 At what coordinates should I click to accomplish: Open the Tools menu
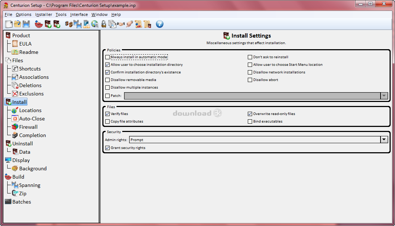61,14
